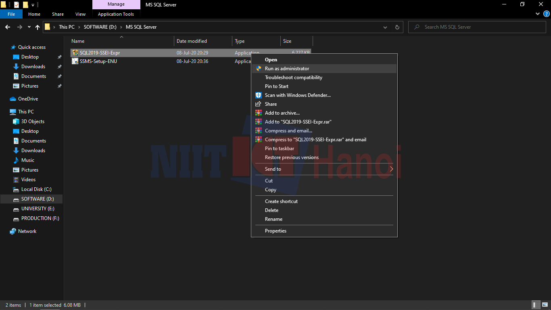Viewport: 551px width, 310px height.
Task: Open SOFTWARE (D:) via breadcrumb link
Action: (x=100, y=27)
